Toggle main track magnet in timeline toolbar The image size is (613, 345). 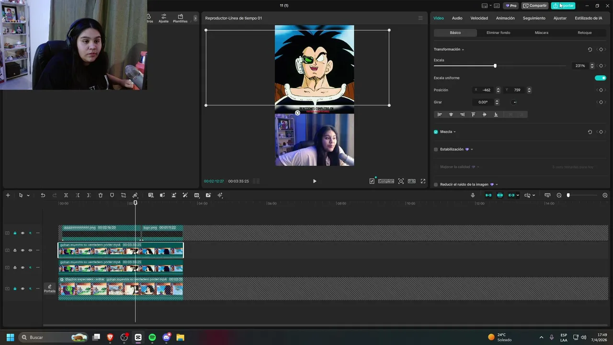point(488,195)
